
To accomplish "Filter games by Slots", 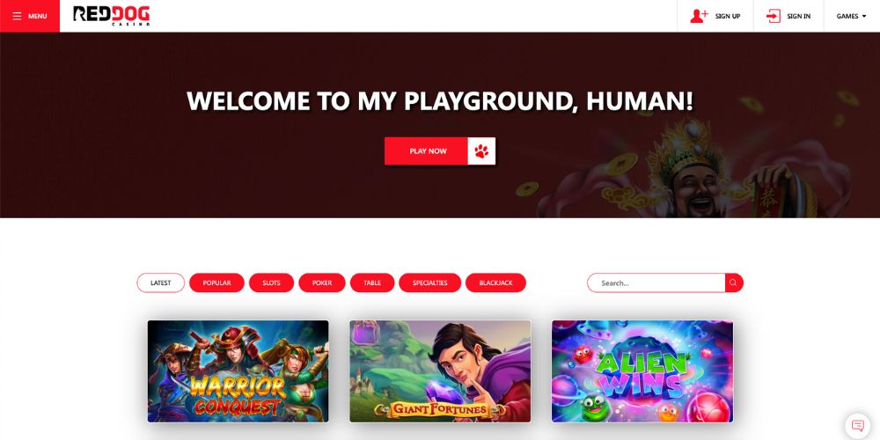I will coord(271,282).
